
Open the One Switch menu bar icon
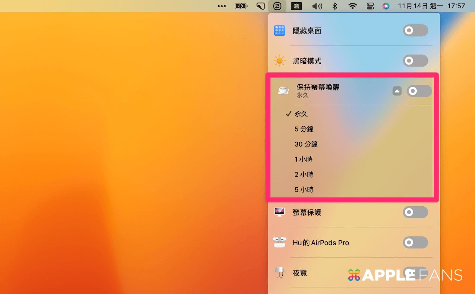[x=277, y=6]
